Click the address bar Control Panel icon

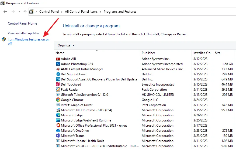pyautogui.click(x=31, y=12)
